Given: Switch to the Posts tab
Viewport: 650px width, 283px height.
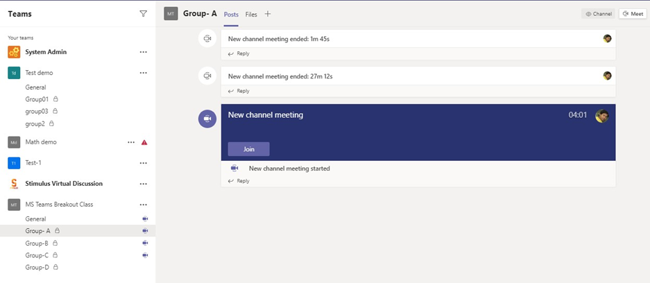Looking at the screenshot, I should click(231, 15).
